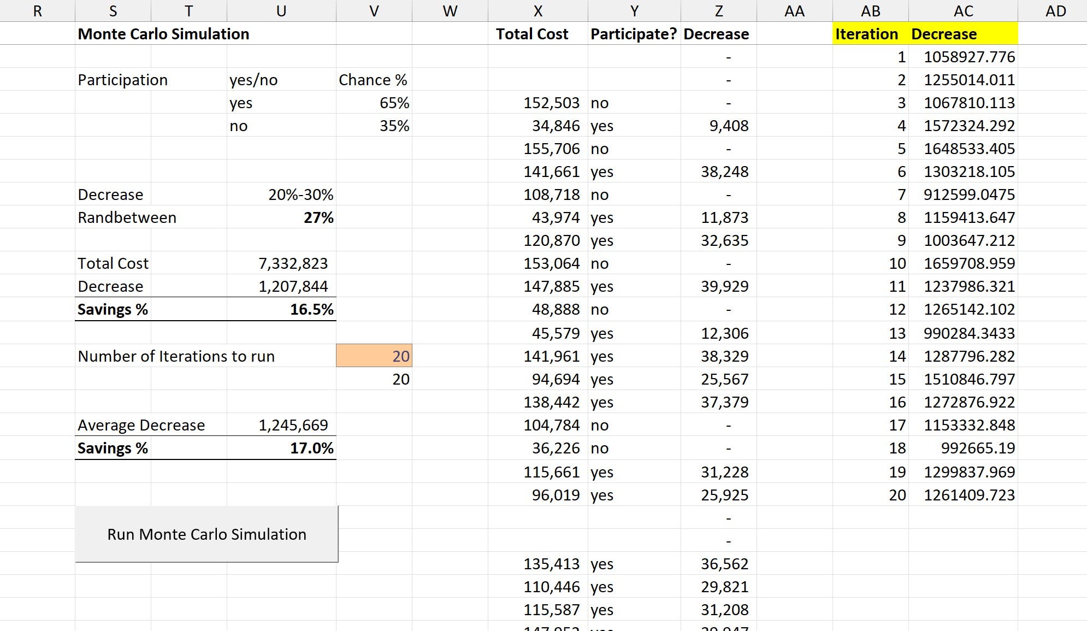Select iteration 5 result 1648533.405
Viewport: 1087px width, 631px height.
coord(964,149)
